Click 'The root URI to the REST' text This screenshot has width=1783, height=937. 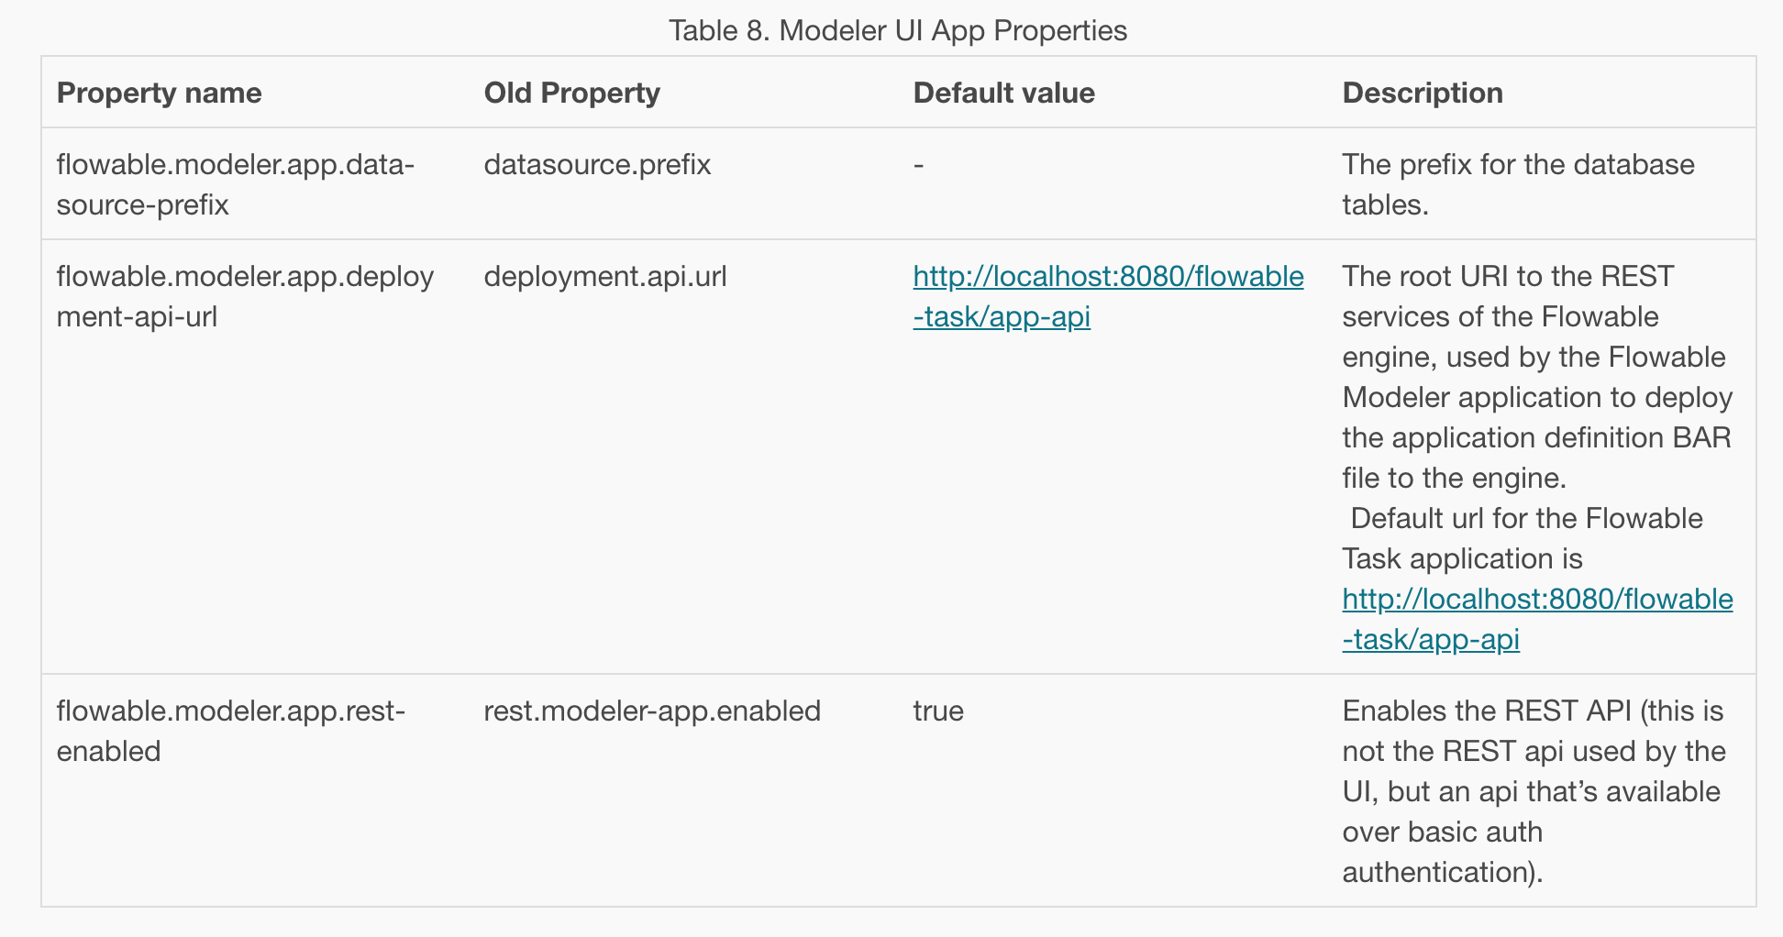[x=1507, y=277]
